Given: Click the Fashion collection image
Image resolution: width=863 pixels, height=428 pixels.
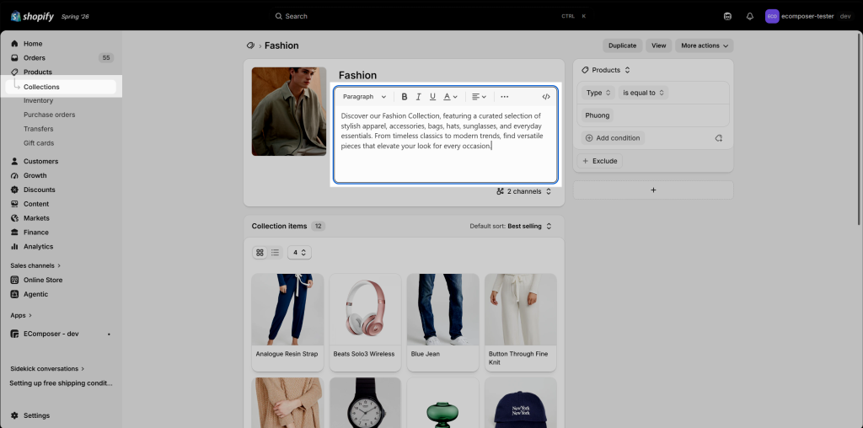Looking at the screenshot, I should [289, 112].
